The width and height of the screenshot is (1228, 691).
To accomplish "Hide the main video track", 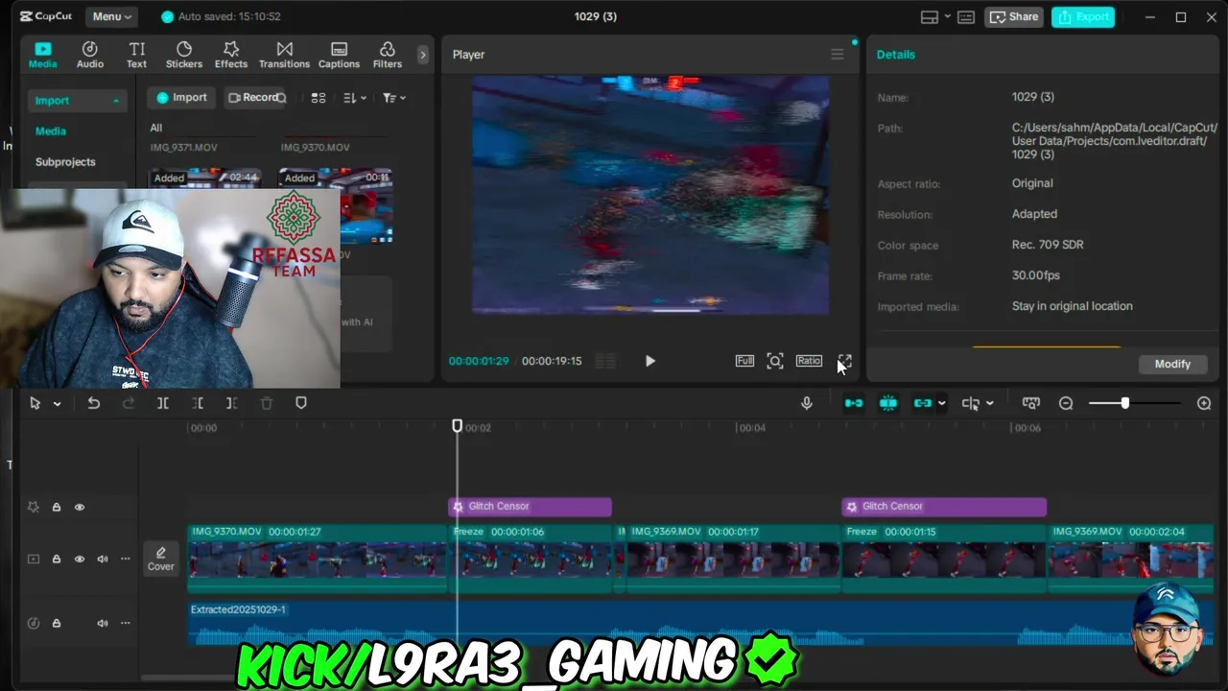I will click(80, 559).
